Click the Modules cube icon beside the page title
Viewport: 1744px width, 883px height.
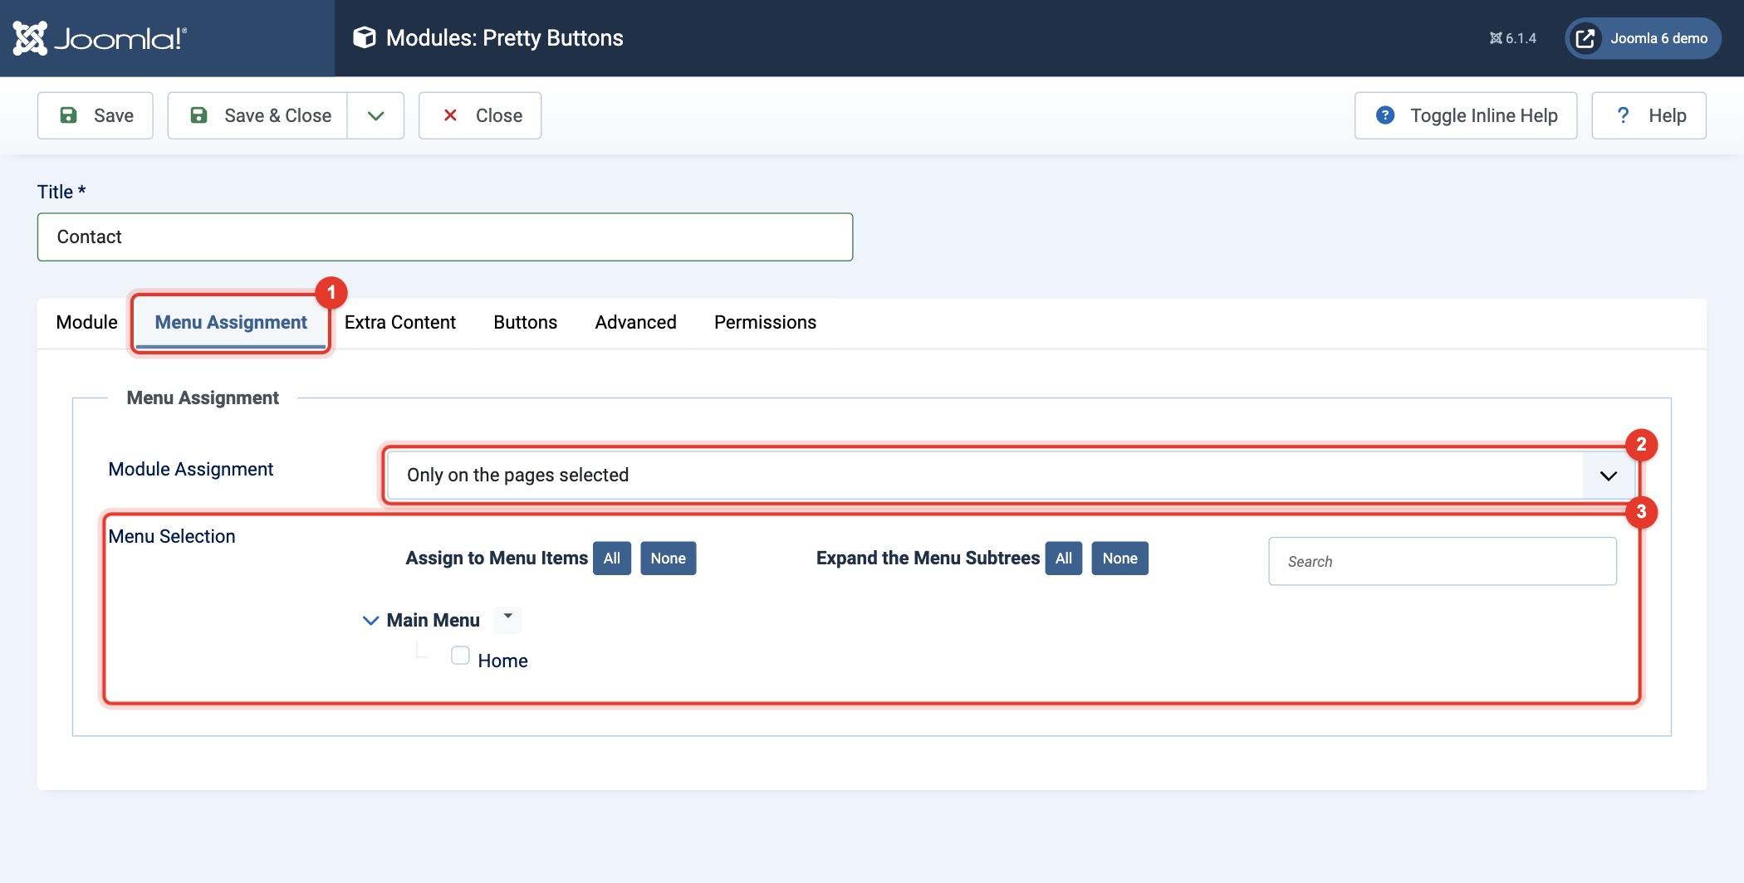(364, 37)
